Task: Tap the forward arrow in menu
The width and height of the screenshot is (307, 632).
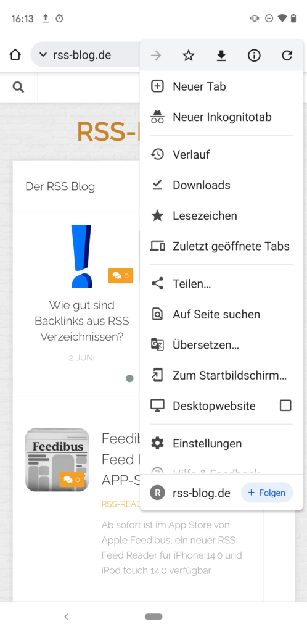Action: point(156,56)
